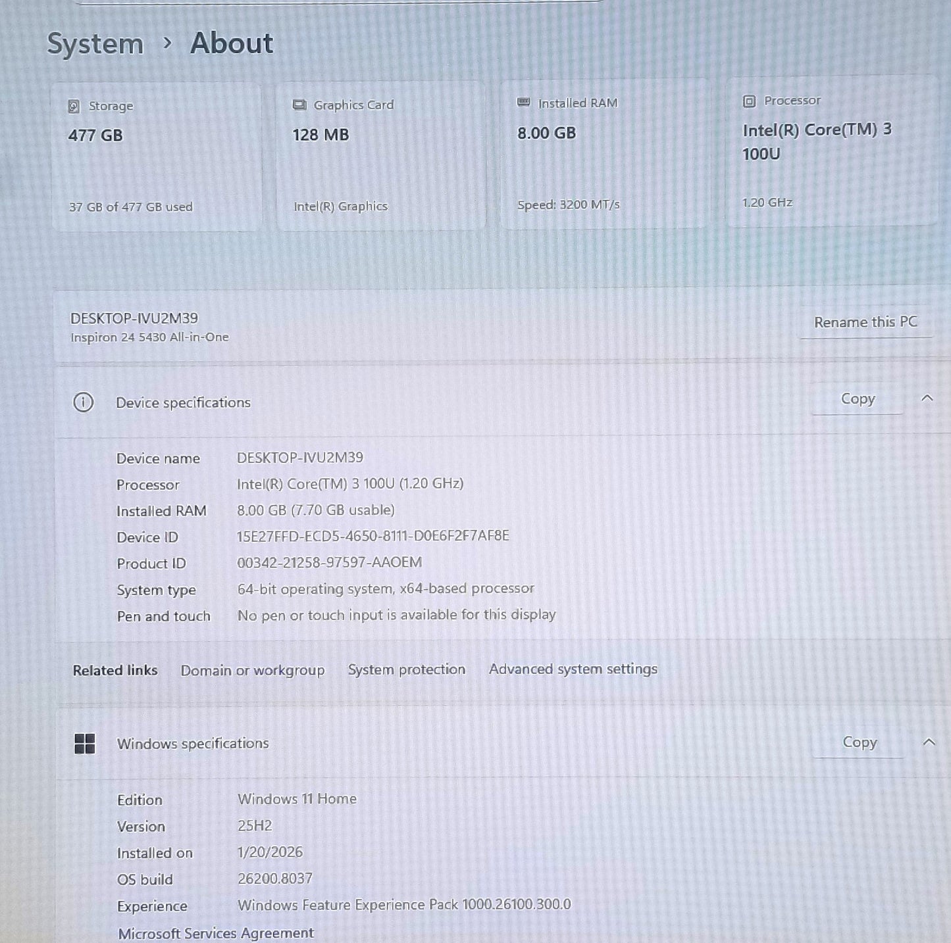Open Advanced system settings link
This screenshot has width=951, height=943.
point(573,669)
